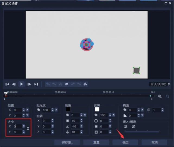Viewport: 174px width, 147px height.
Task: Click the position X value field
Action: click(18, 110)
